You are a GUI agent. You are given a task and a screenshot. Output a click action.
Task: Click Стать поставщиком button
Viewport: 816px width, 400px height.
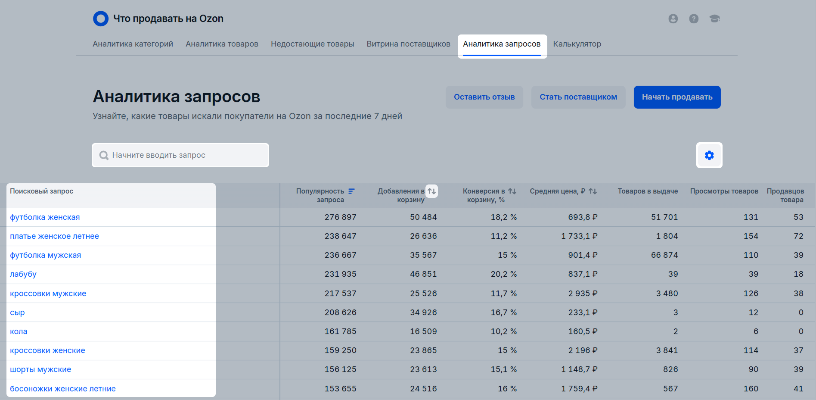(578, 97)
